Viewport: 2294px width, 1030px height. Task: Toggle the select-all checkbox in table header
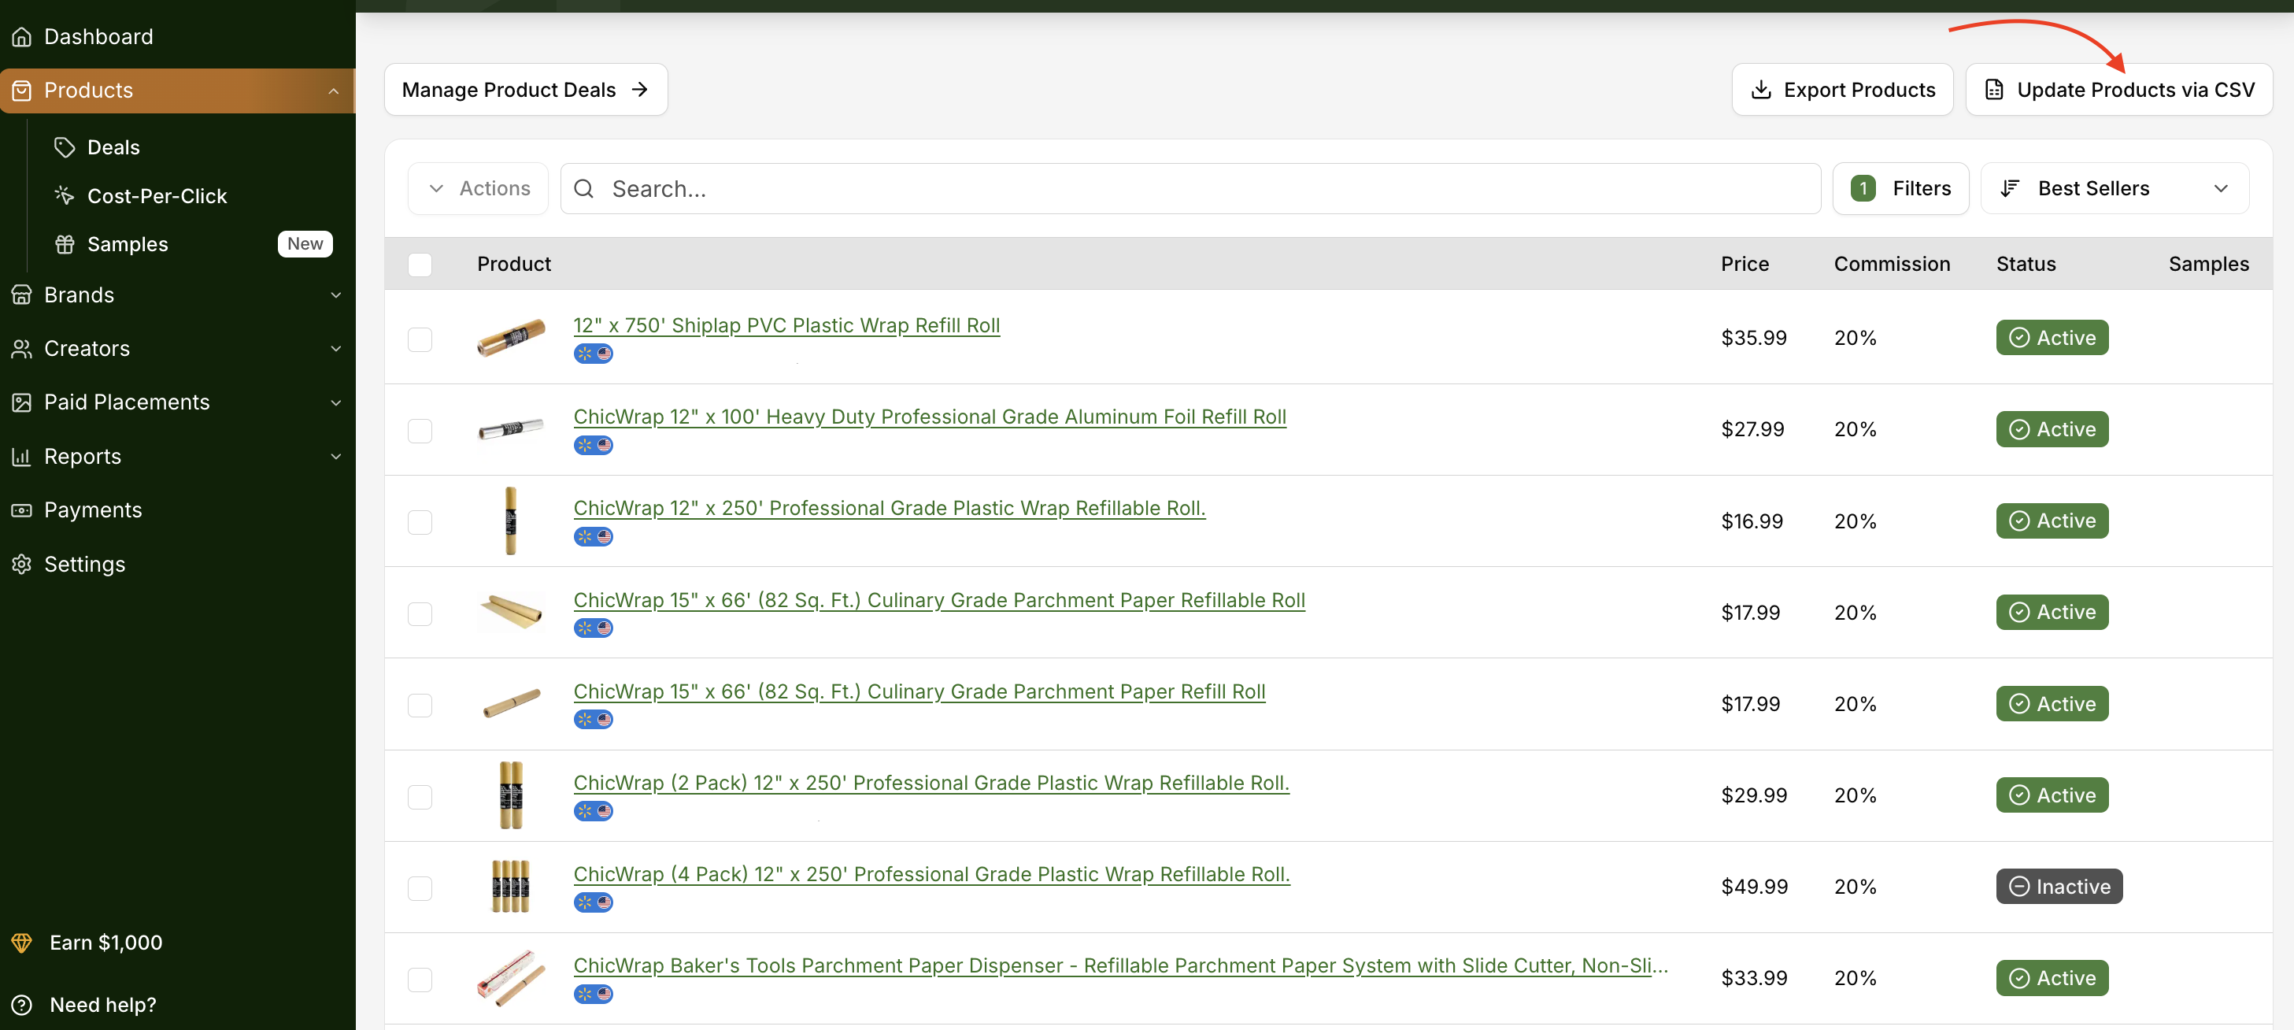[420, 265]
